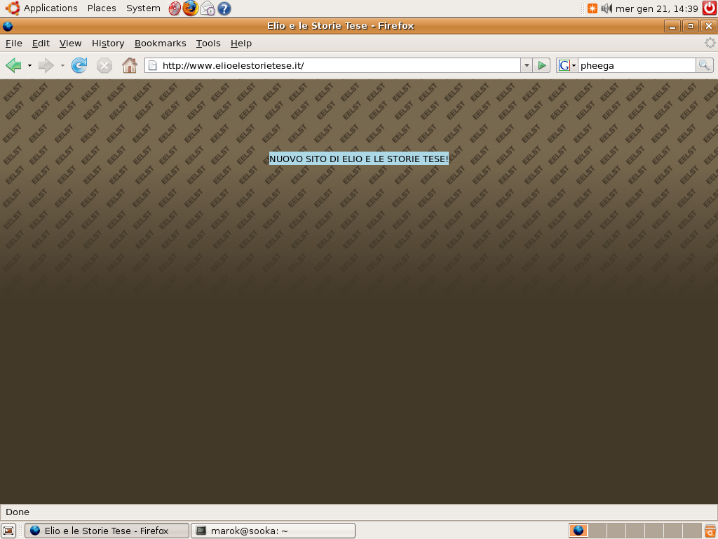This screenshot has height=539, width=718.
Task: Open the volume control speaker icon
Action: pyautogui.click(x=607, y=8)
